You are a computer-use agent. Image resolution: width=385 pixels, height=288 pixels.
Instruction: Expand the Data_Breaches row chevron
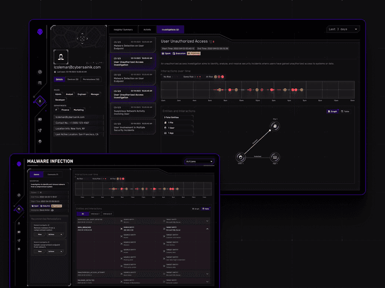[x=208, y=229]
